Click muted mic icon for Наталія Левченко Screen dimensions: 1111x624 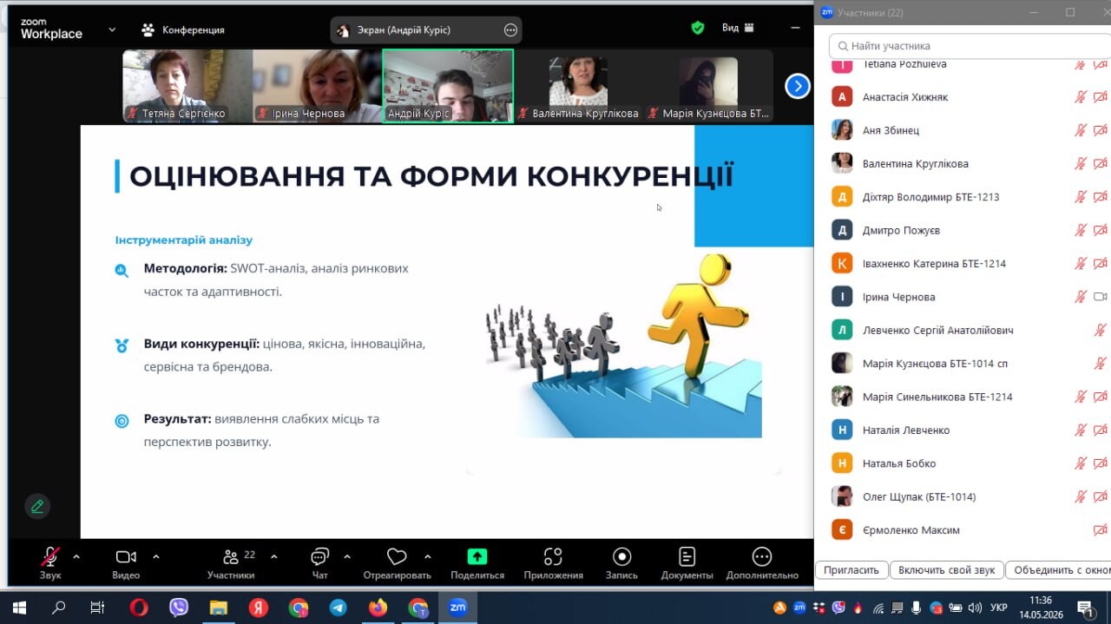pos(1081,430)
